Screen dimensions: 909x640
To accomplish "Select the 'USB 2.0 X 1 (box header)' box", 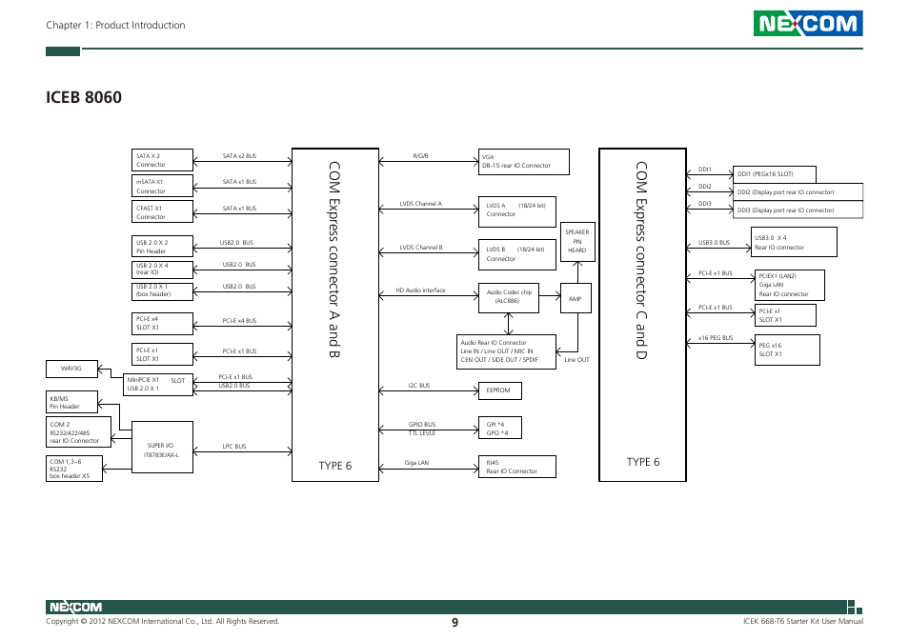I will point(162,291).
